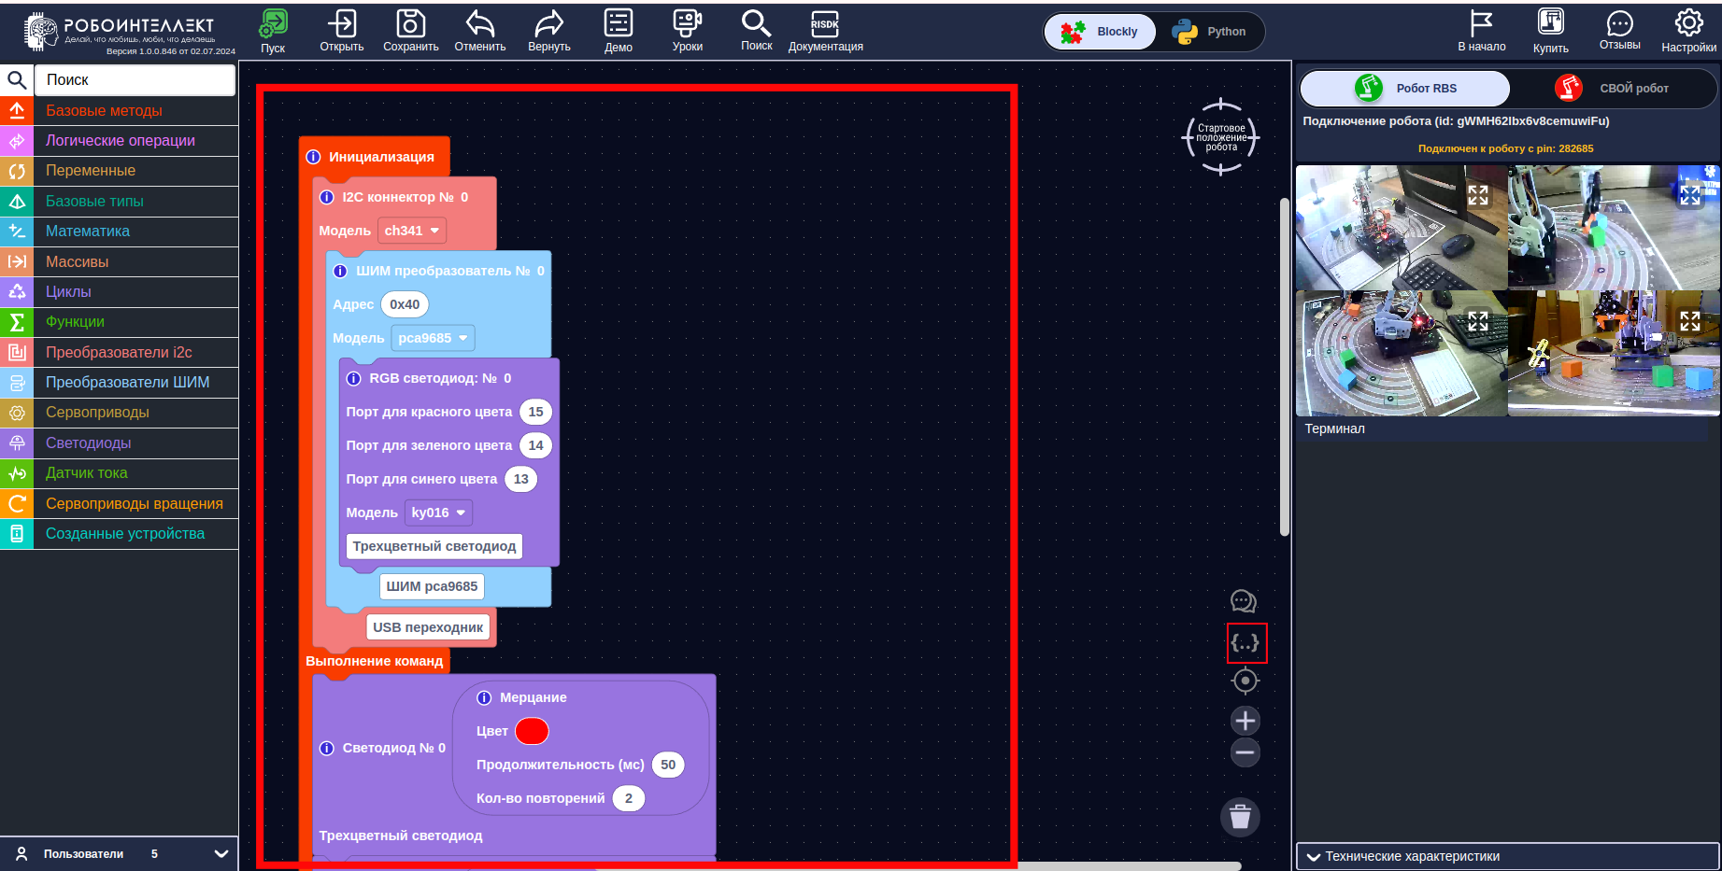Viewport: 1722px width, 871px height.
Task: Center the workspace with crosshair icon
Action: [x=1245, y=681]
